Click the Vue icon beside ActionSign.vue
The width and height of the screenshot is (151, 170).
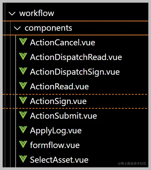point(23,100)
